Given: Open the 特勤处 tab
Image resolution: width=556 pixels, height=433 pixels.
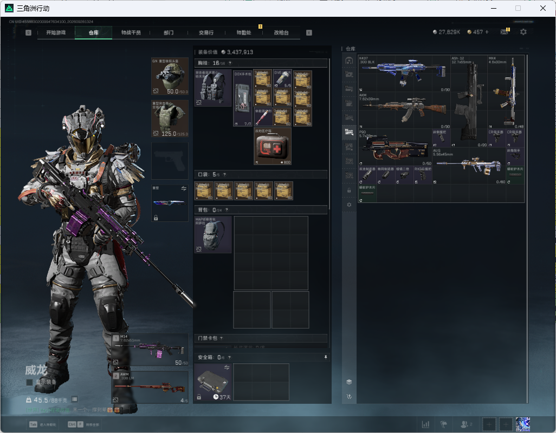Looking at the screenshot, I should [x=244, y=32].
